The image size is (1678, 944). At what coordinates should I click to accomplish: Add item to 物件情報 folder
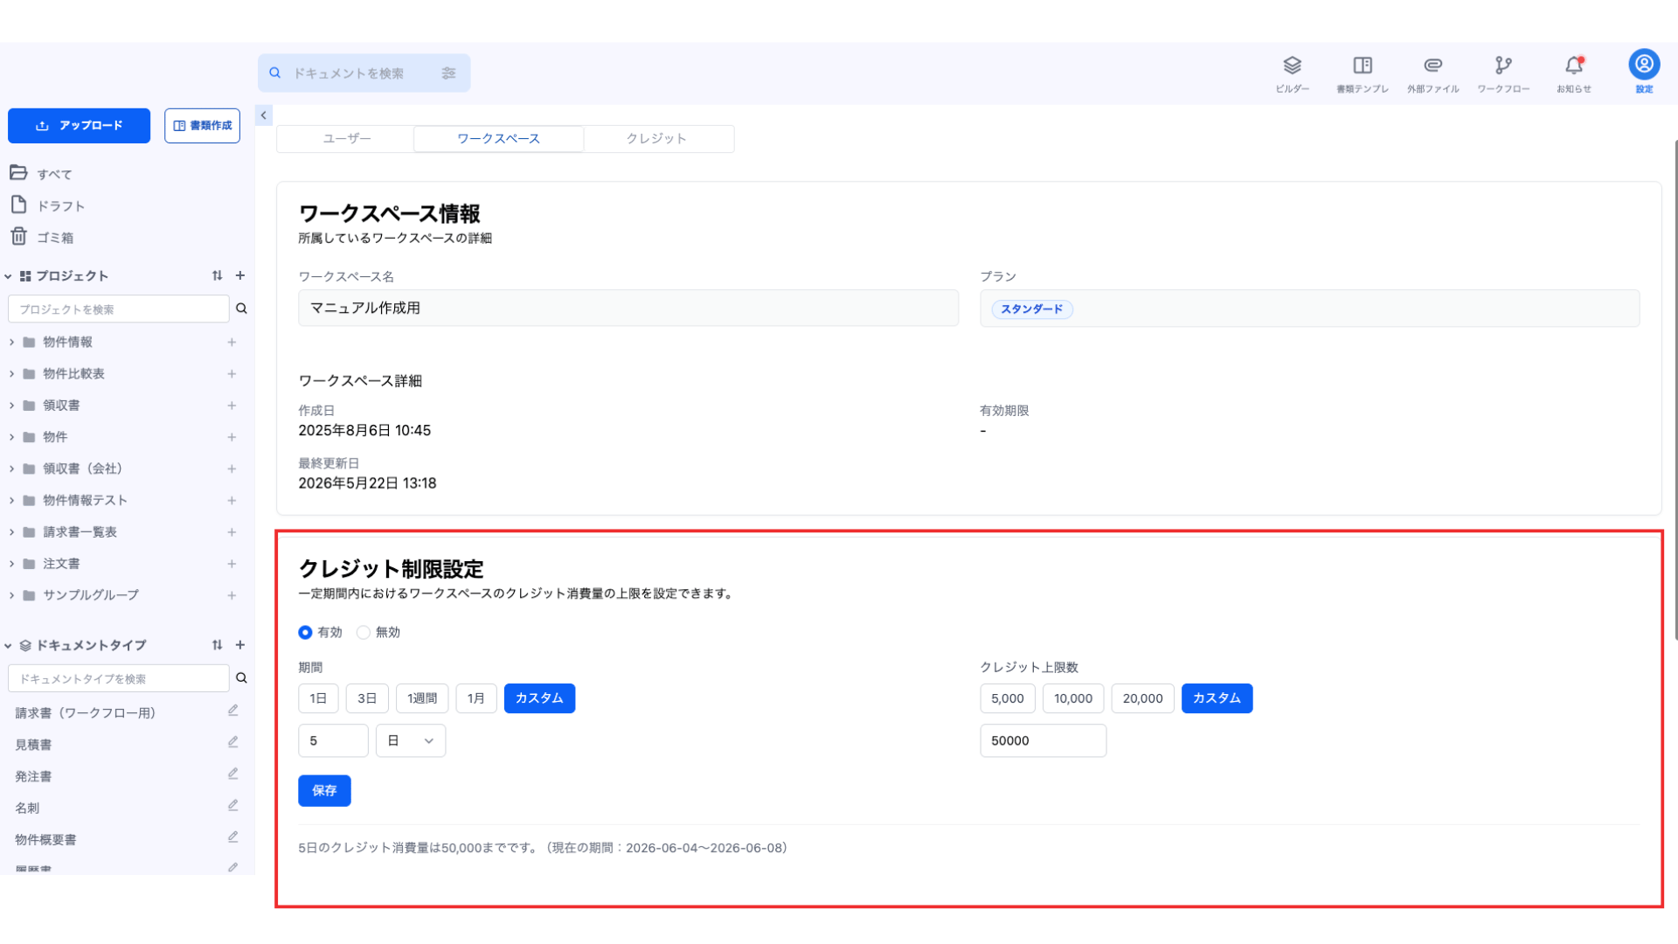(232, 343)
